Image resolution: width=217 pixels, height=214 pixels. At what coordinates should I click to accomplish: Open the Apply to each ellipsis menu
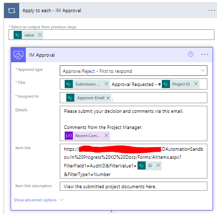(x=211, y=11)
